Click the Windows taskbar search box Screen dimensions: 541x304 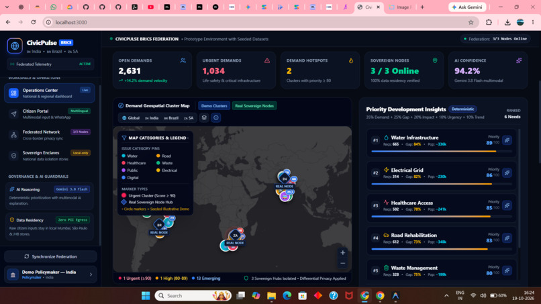[x=193, y=296]
